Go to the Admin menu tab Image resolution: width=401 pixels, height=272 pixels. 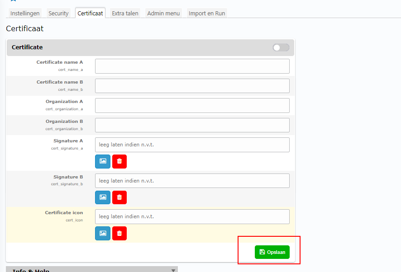click(x=163, y=14)
